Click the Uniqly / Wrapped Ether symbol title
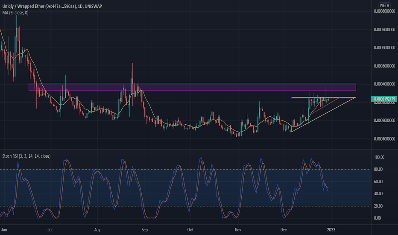The width and height of the screenshot is (398, 235). click(x=52, y=6)
